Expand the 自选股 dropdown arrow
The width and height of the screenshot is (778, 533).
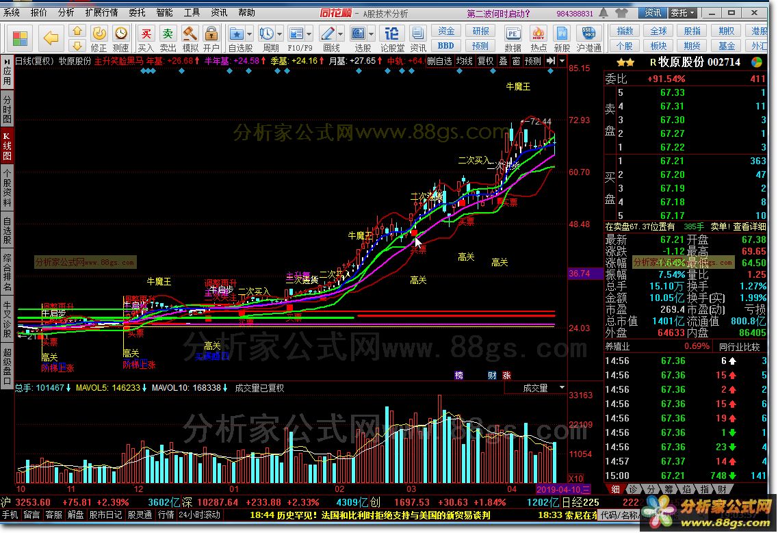point(250,34)
